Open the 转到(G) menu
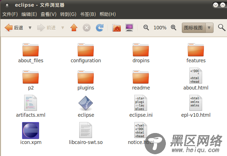The height and width of the screenshot is (156, 227). coord(68,14)
